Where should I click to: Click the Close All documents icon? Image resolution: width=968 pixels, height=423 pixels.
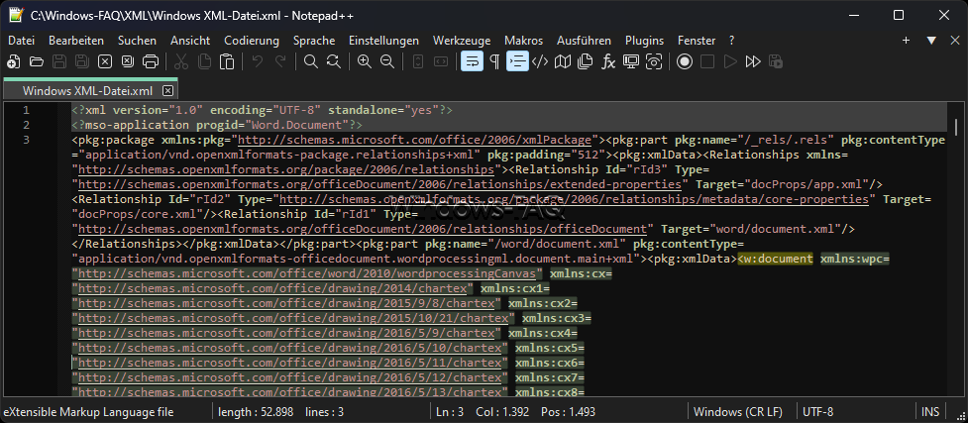(127, 61)
